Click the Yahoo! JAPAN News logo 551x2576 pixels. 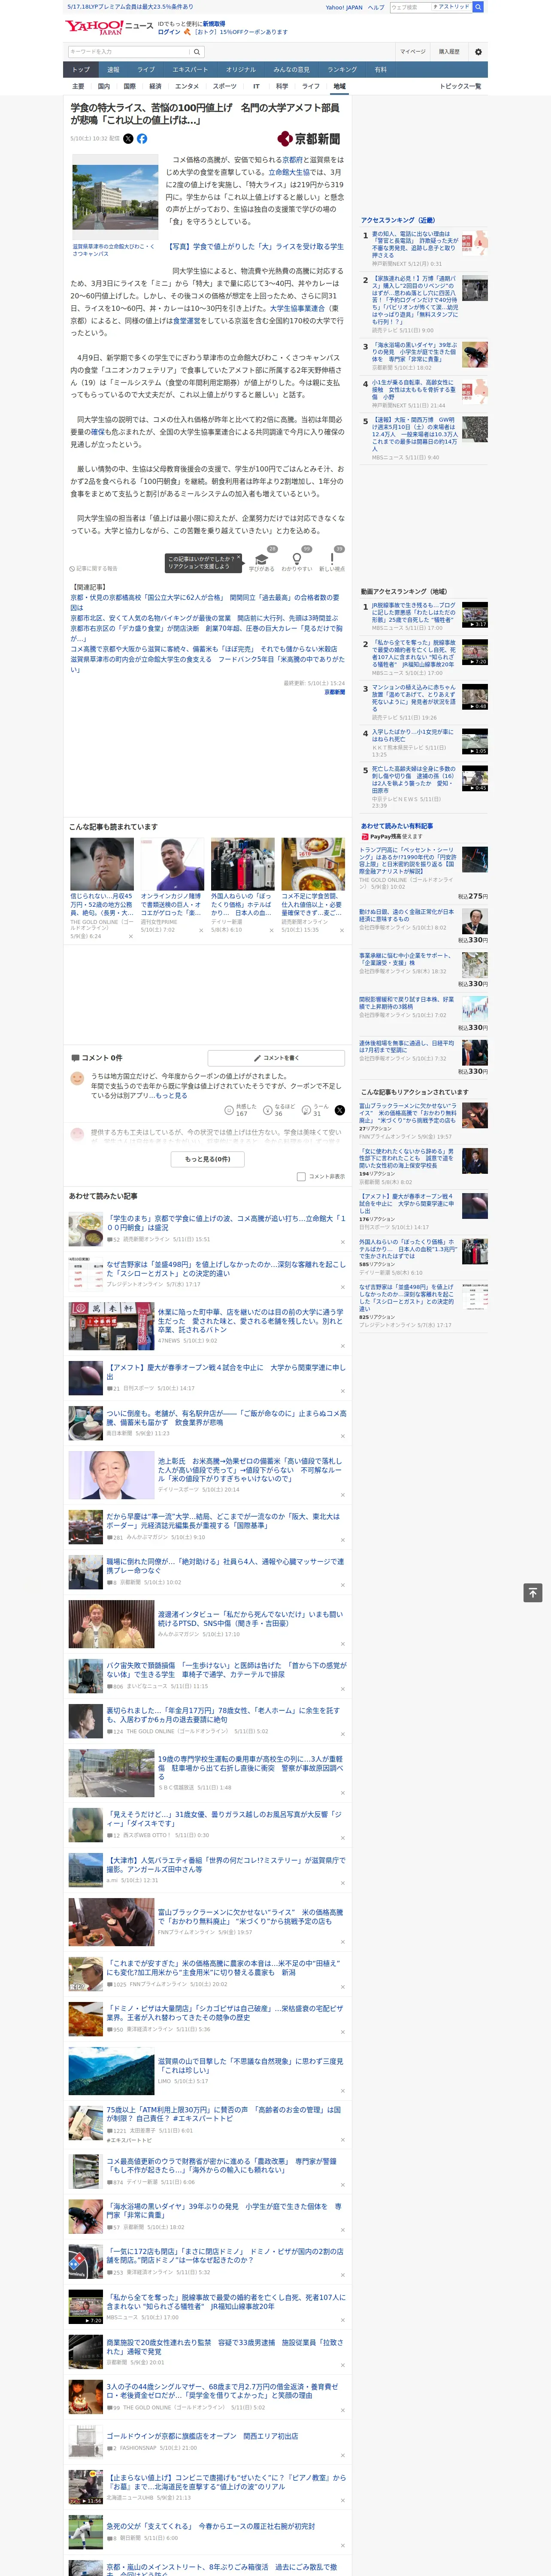pos(110,27)
